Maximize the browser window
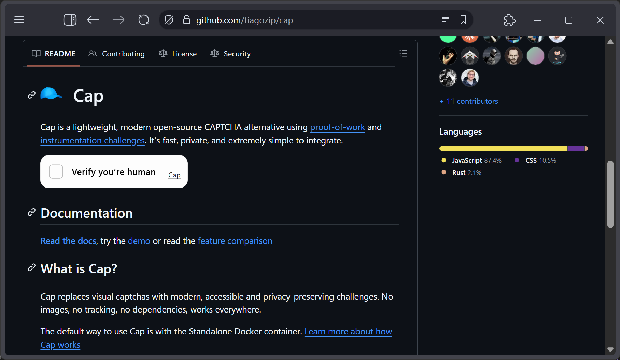Image resolution: width=620 pixels, height=360 pixels. click(569, 20)
